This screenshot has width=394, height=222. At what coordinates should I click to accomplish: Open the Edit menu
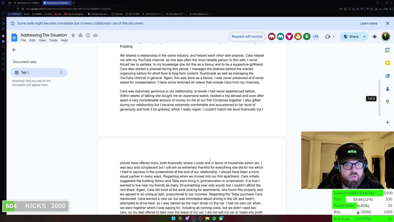(32, 40)
